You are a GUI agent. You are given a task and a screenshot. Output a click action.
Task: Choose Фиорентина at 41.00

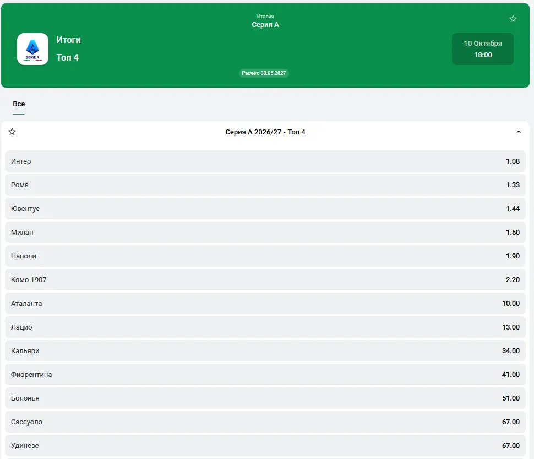pyautogui.click(x=265, y=375)
